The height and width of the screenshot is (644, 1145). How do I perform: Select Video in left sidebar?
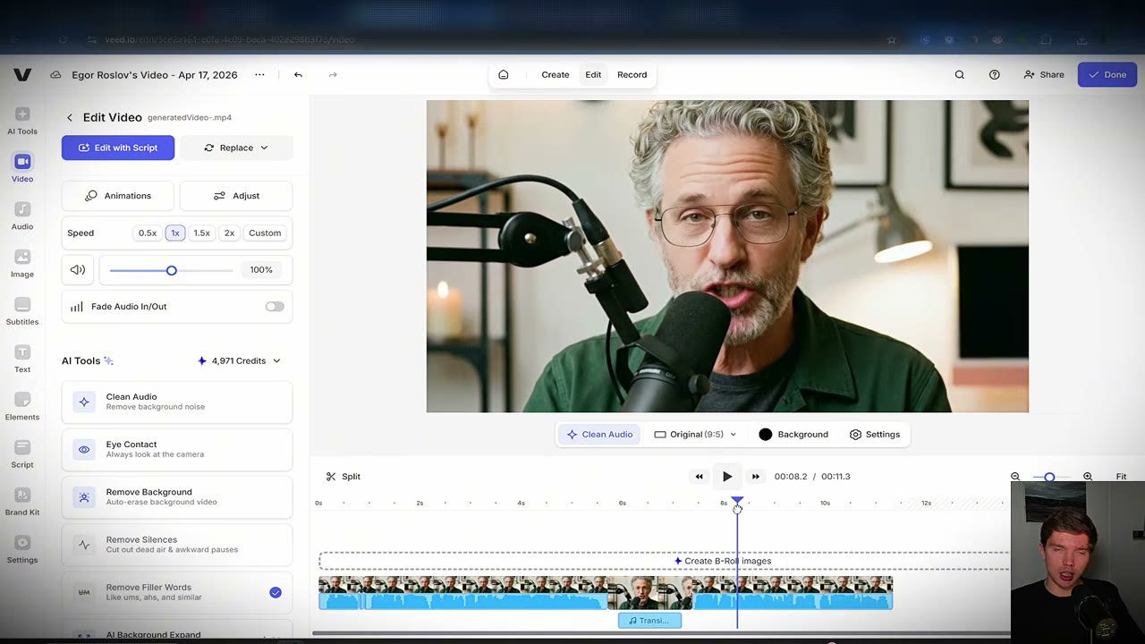pos(22,168)
